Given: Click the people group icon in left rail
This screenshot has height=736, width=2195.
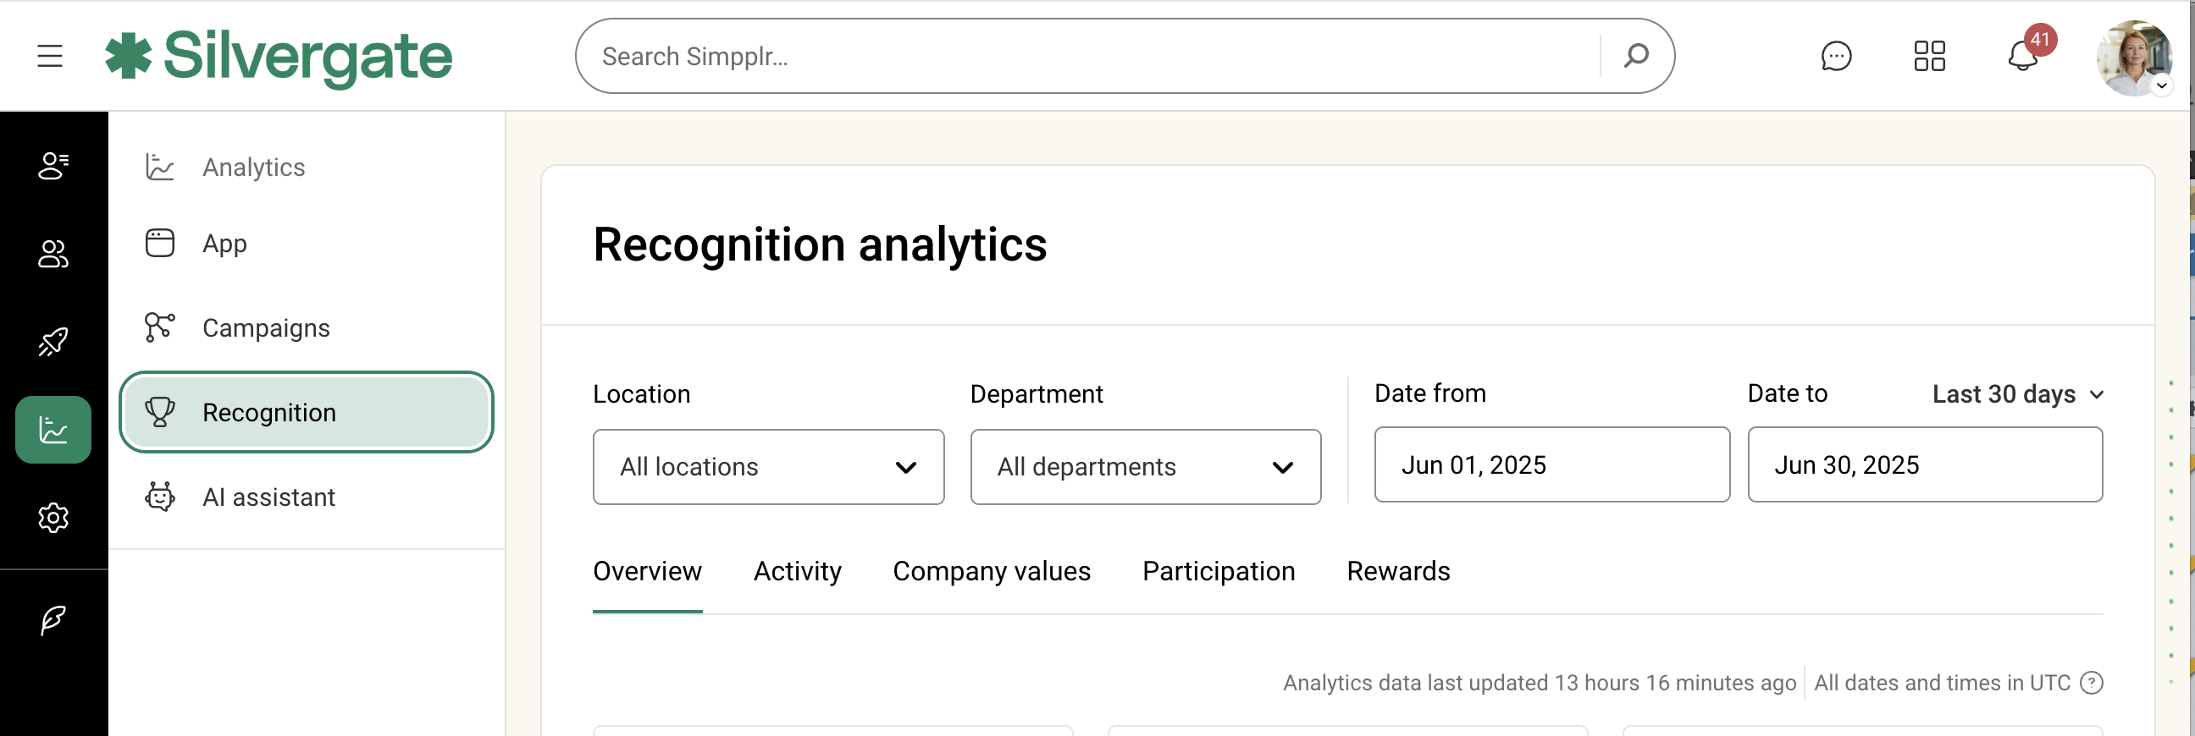Looking at the screenshot, I should tap(53, 254).
